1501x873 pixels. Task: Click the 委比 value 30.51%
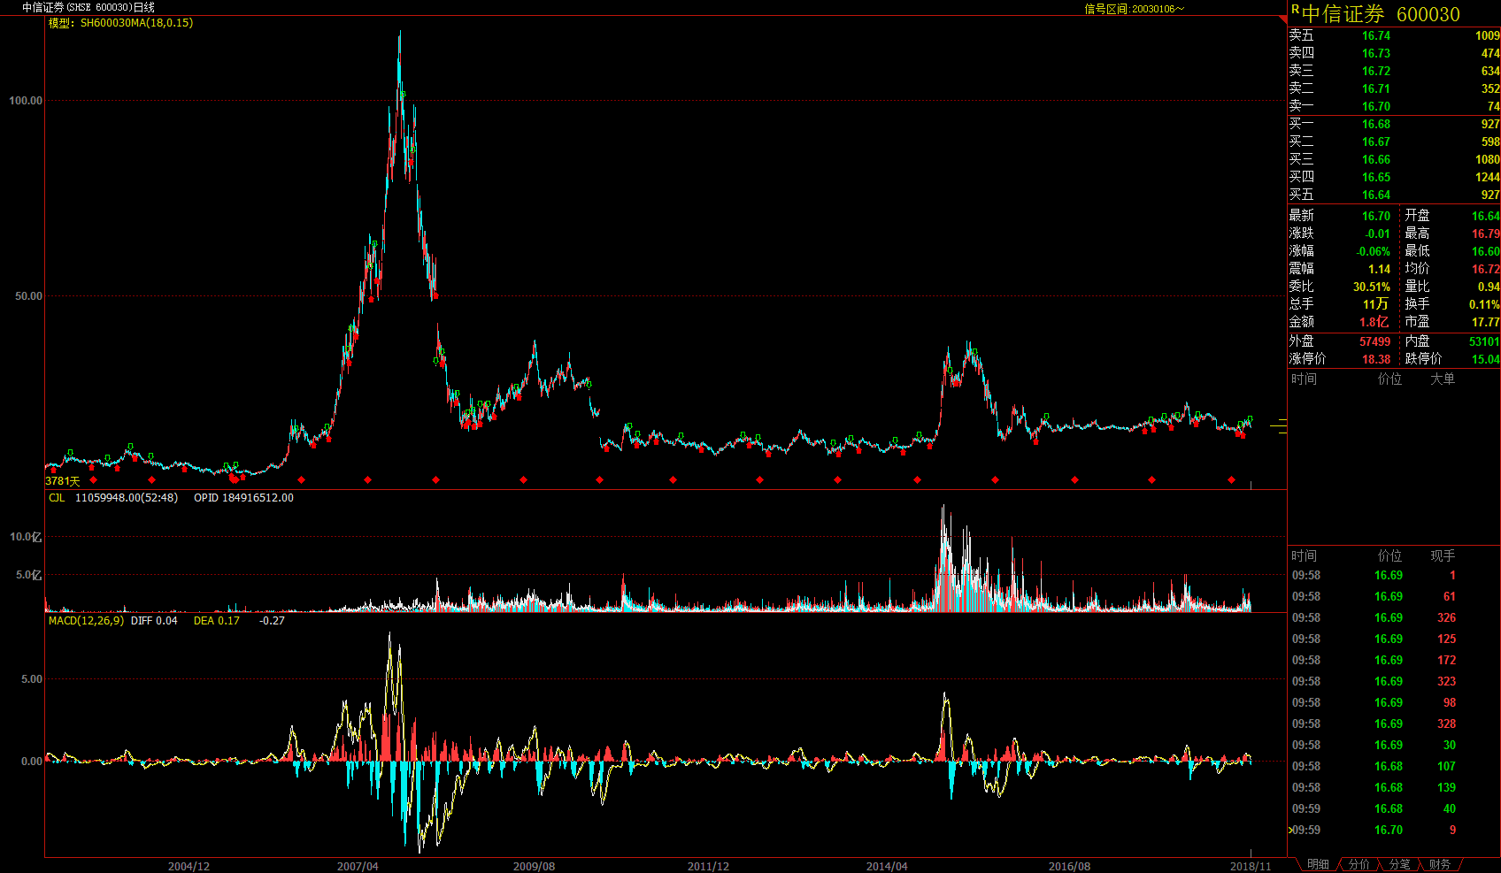click(1371, 287)
